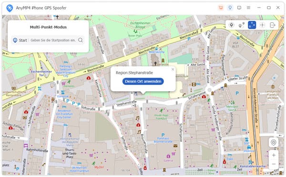Select the Modify Location mode icon
Viewport: 286px width, 177px height.
tap(232, 25)
